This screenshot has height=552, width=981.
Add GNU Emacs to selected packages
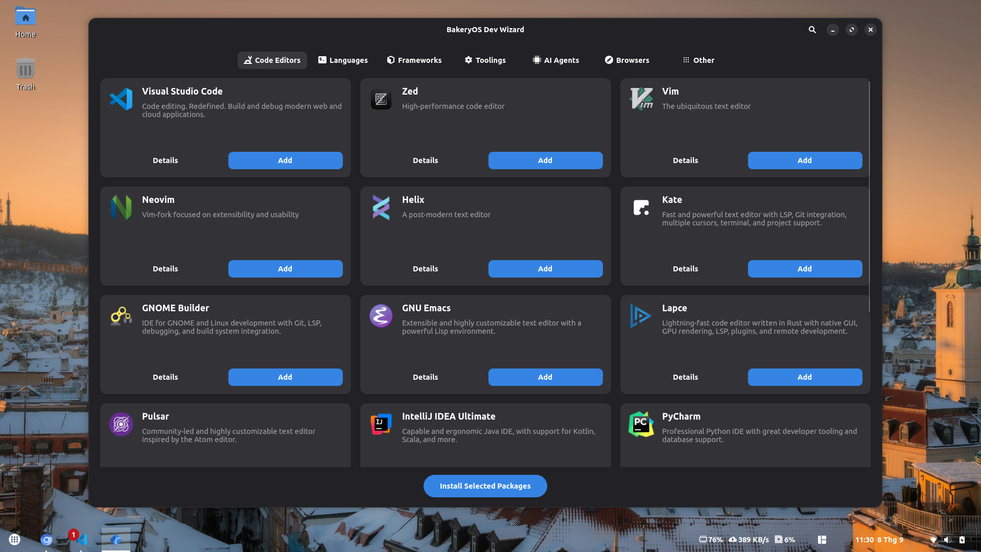point(545,377)
